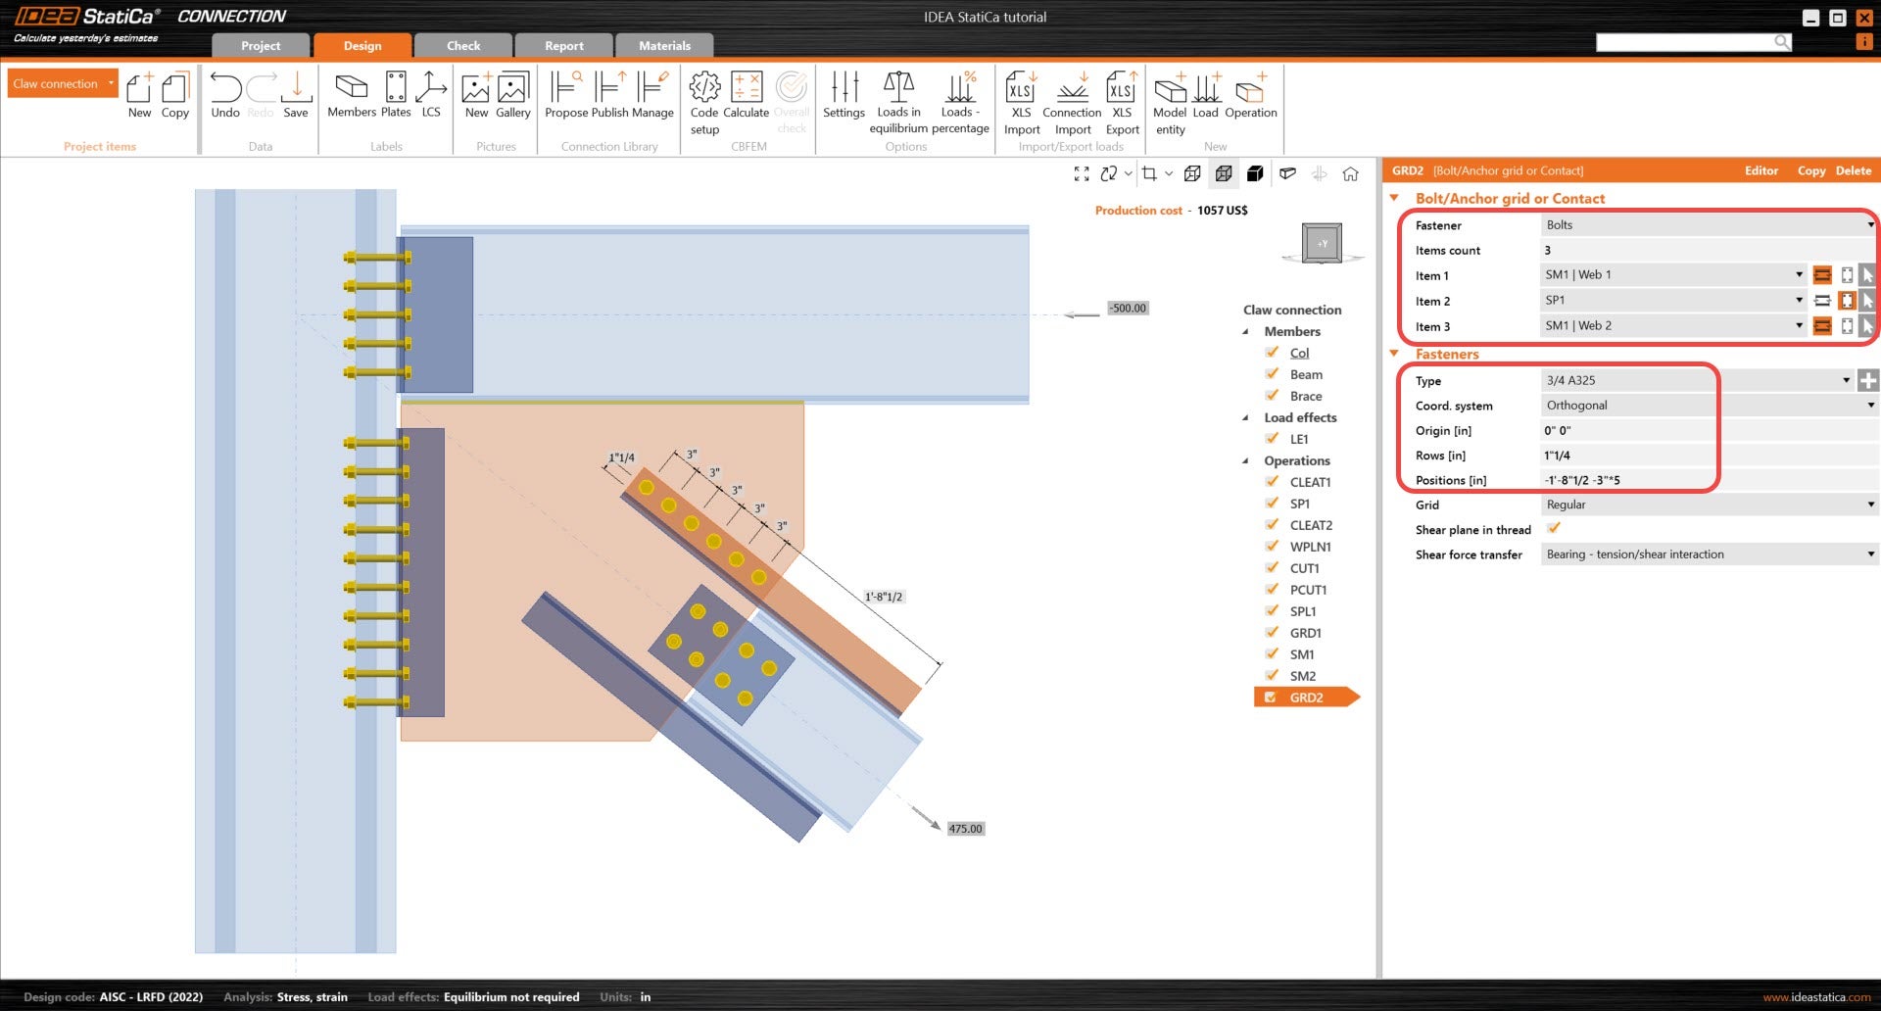Uncheck the Brace member checkbox
The width and height of the screenshot is (1881, 1011).
1272,396
